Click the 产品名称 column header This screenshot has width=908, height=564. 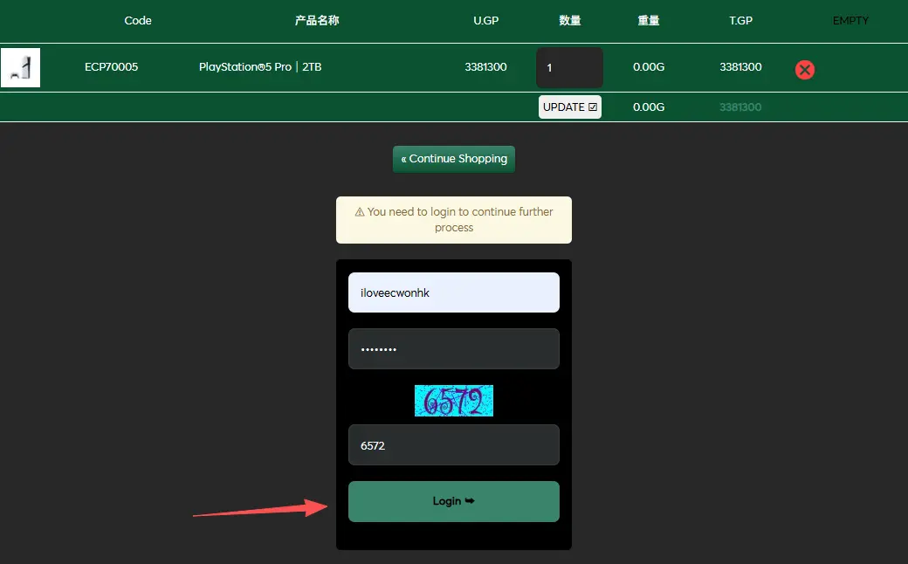[x=317, y=20]
